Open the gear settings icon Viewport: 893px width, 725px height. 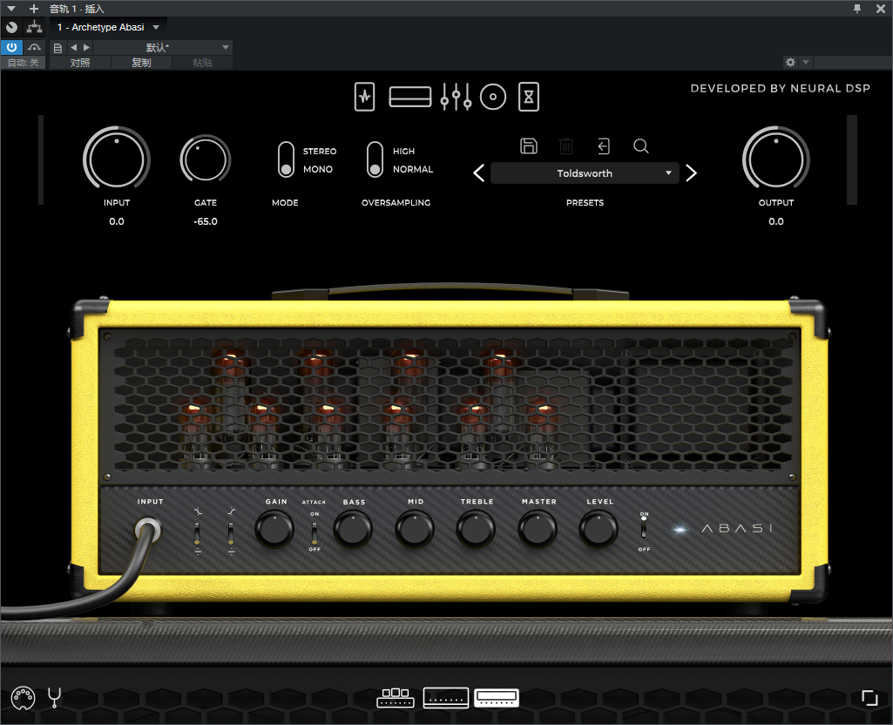point(790,62)
